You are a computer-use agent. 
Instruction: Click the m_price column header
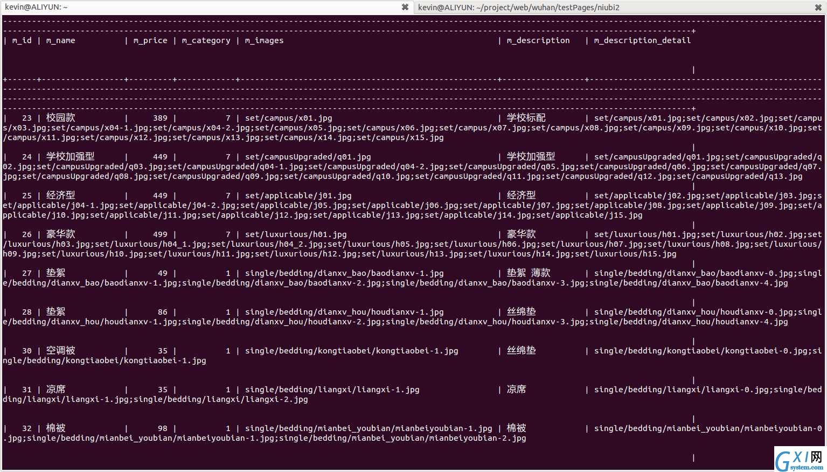point(150,40)
